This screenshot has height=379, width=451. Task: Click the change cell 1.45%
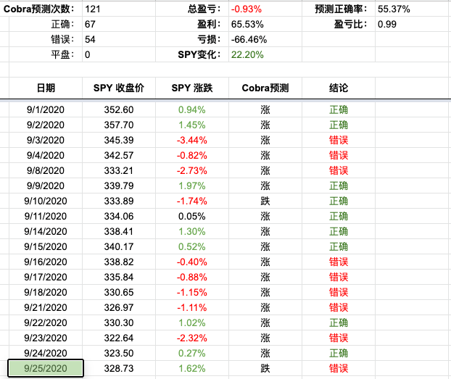(192, 125)
